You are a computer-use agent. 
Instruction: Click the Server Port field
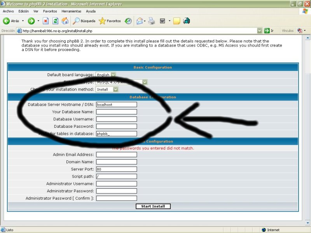pos(117,169)
